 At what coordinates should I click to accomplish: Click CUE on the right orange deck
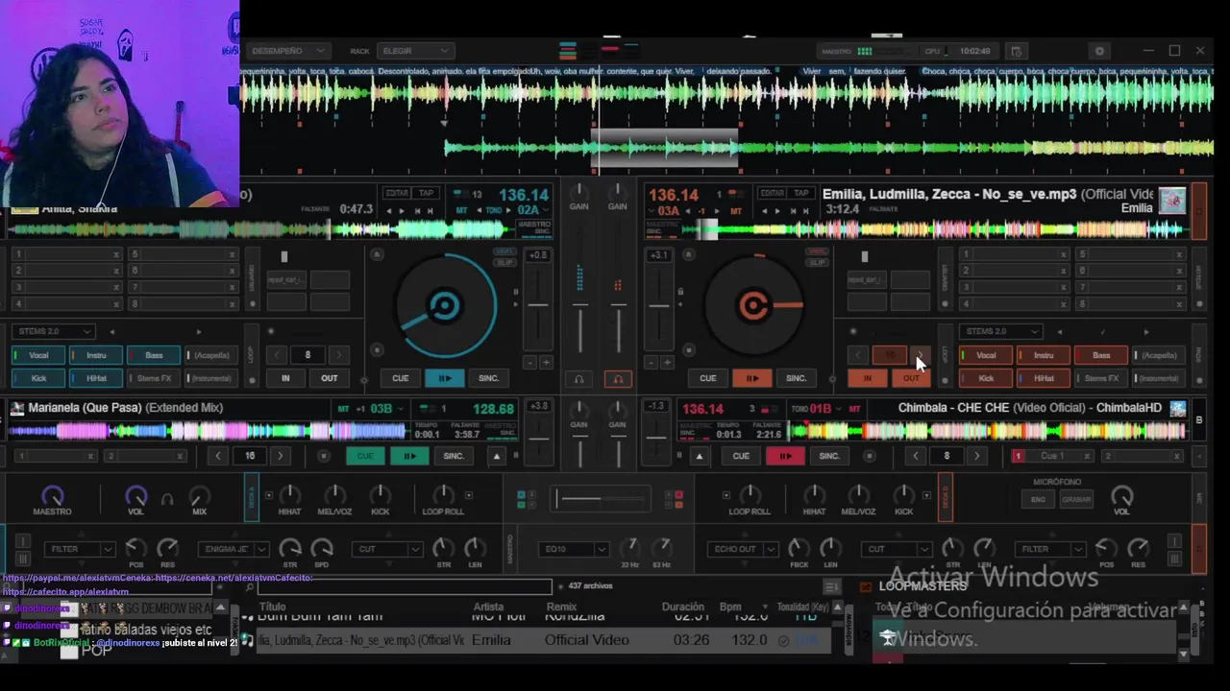pyautogui.click(x=708, y=378)
